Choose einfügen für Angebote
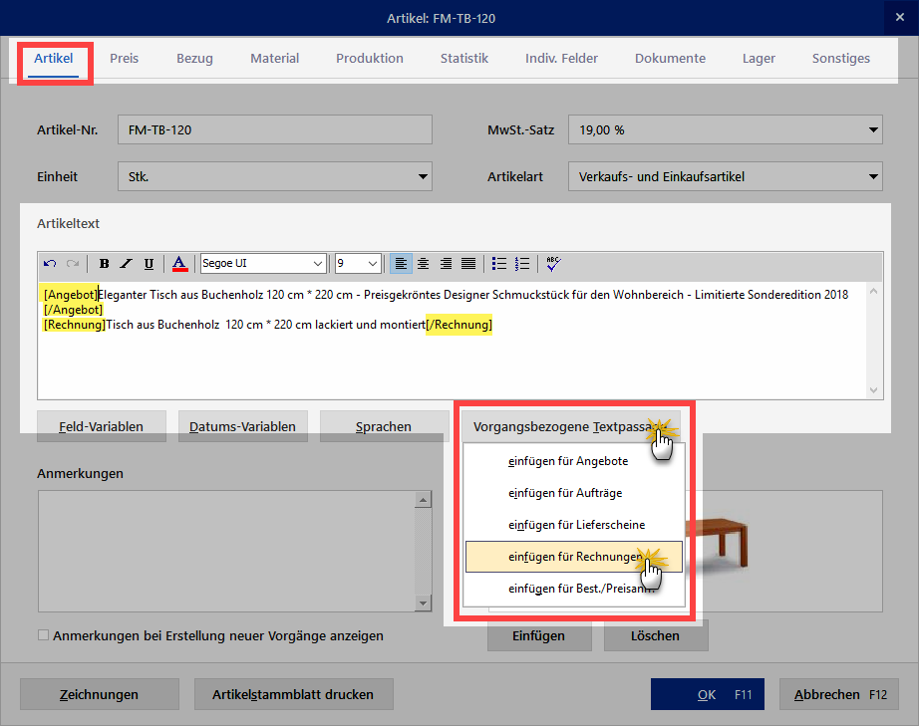 (x=574, y=461)
